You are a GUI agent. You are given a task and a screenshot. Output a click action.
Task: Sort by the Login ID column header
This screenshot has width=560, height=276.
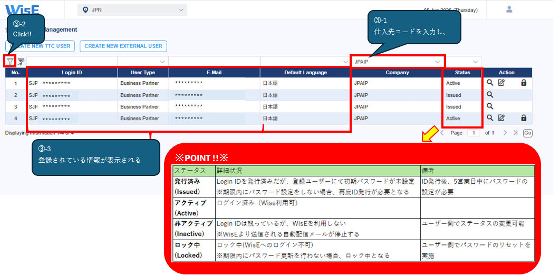coord(72,72)
